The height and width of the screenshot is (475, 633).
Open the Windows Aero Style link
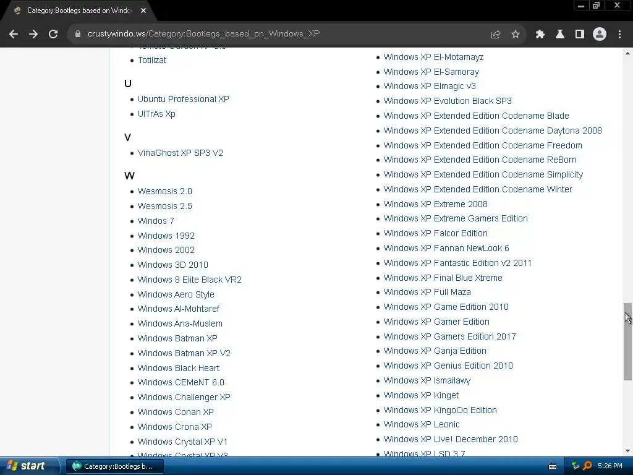tap(176, 294)
